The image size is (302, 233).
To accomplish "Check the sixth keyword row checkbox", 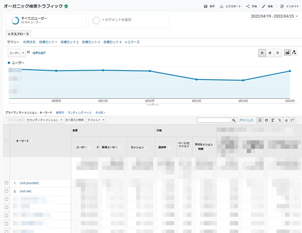I will click(x=6, y=224).
